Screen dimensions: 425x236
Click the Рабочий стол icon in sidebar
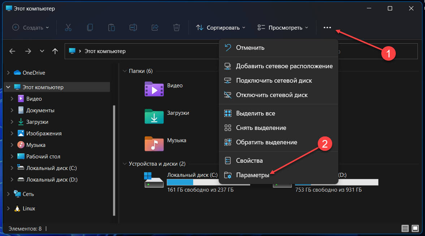coord(21,156)
